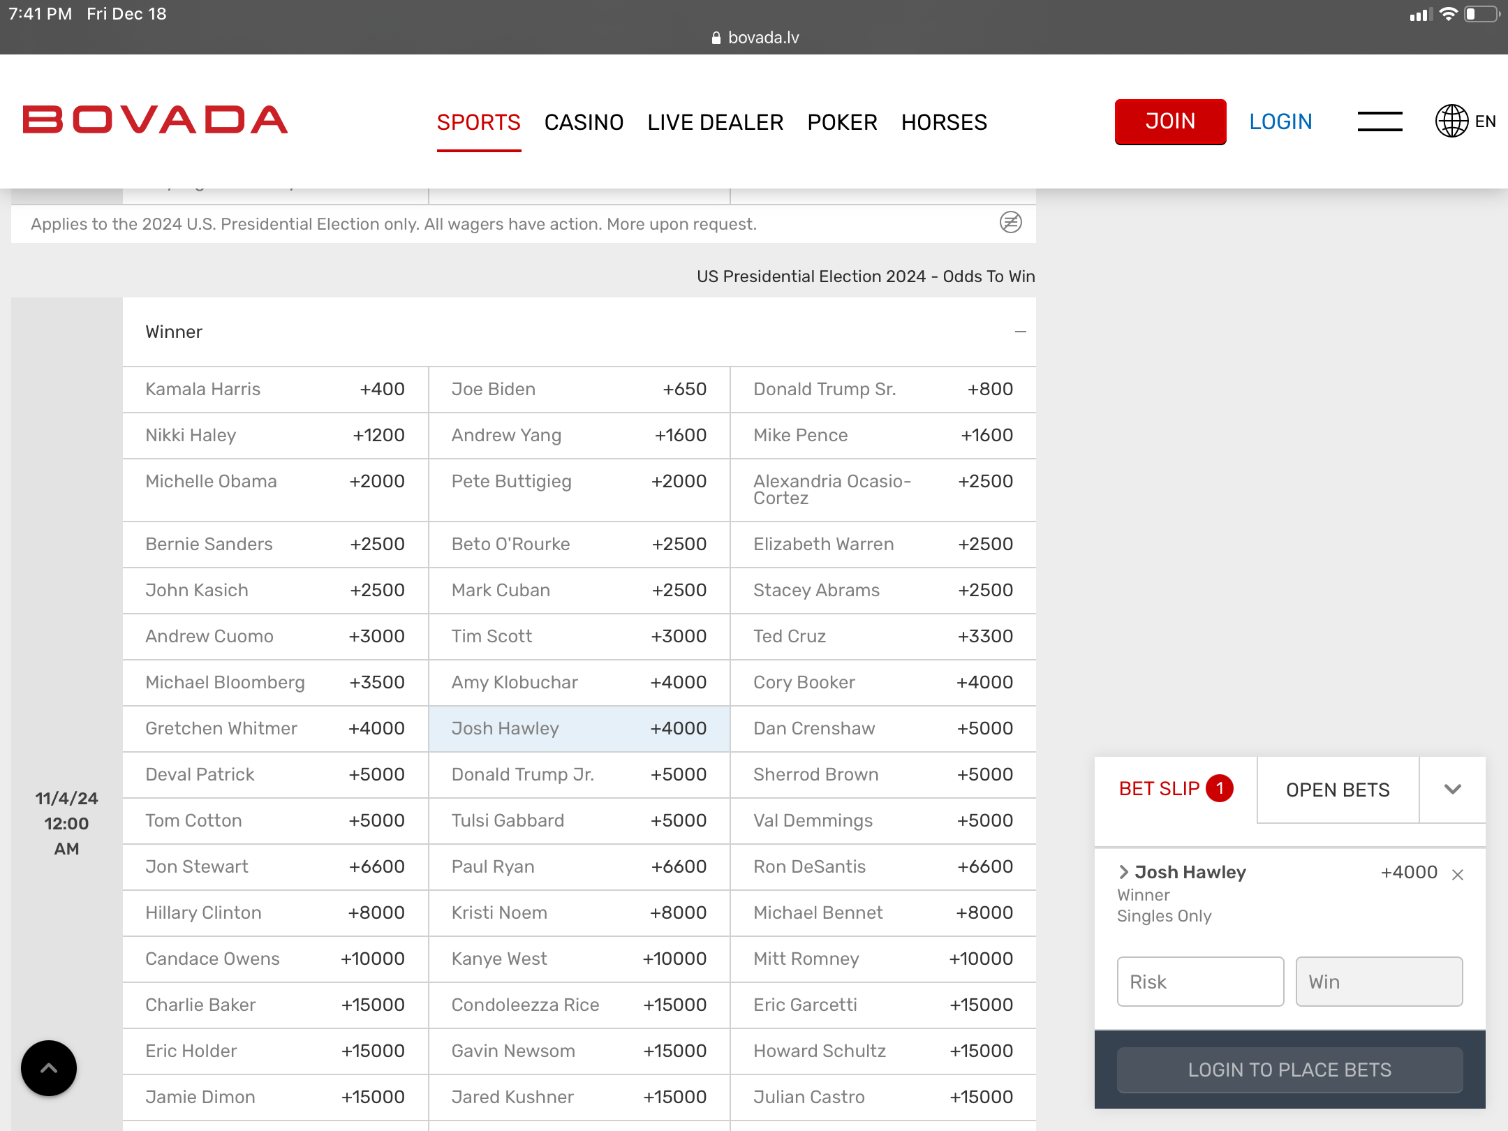Click the red Join button
Screen dimensions: 1508x1131
(1170, 121)
